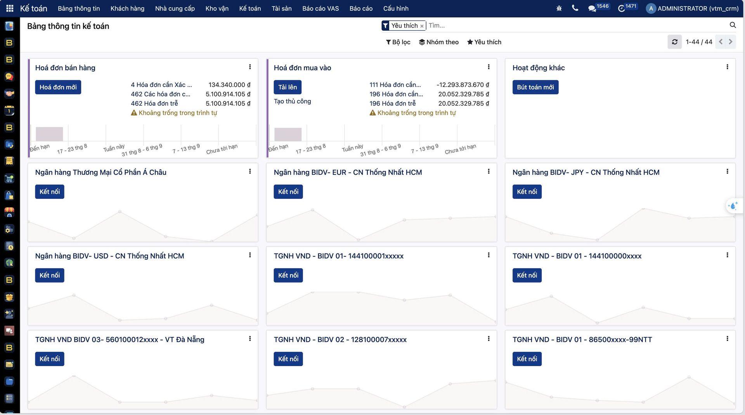745x415 pixels.
Task: Remove the Yêu thích filter tag
Action: click(x=422, y=26)
